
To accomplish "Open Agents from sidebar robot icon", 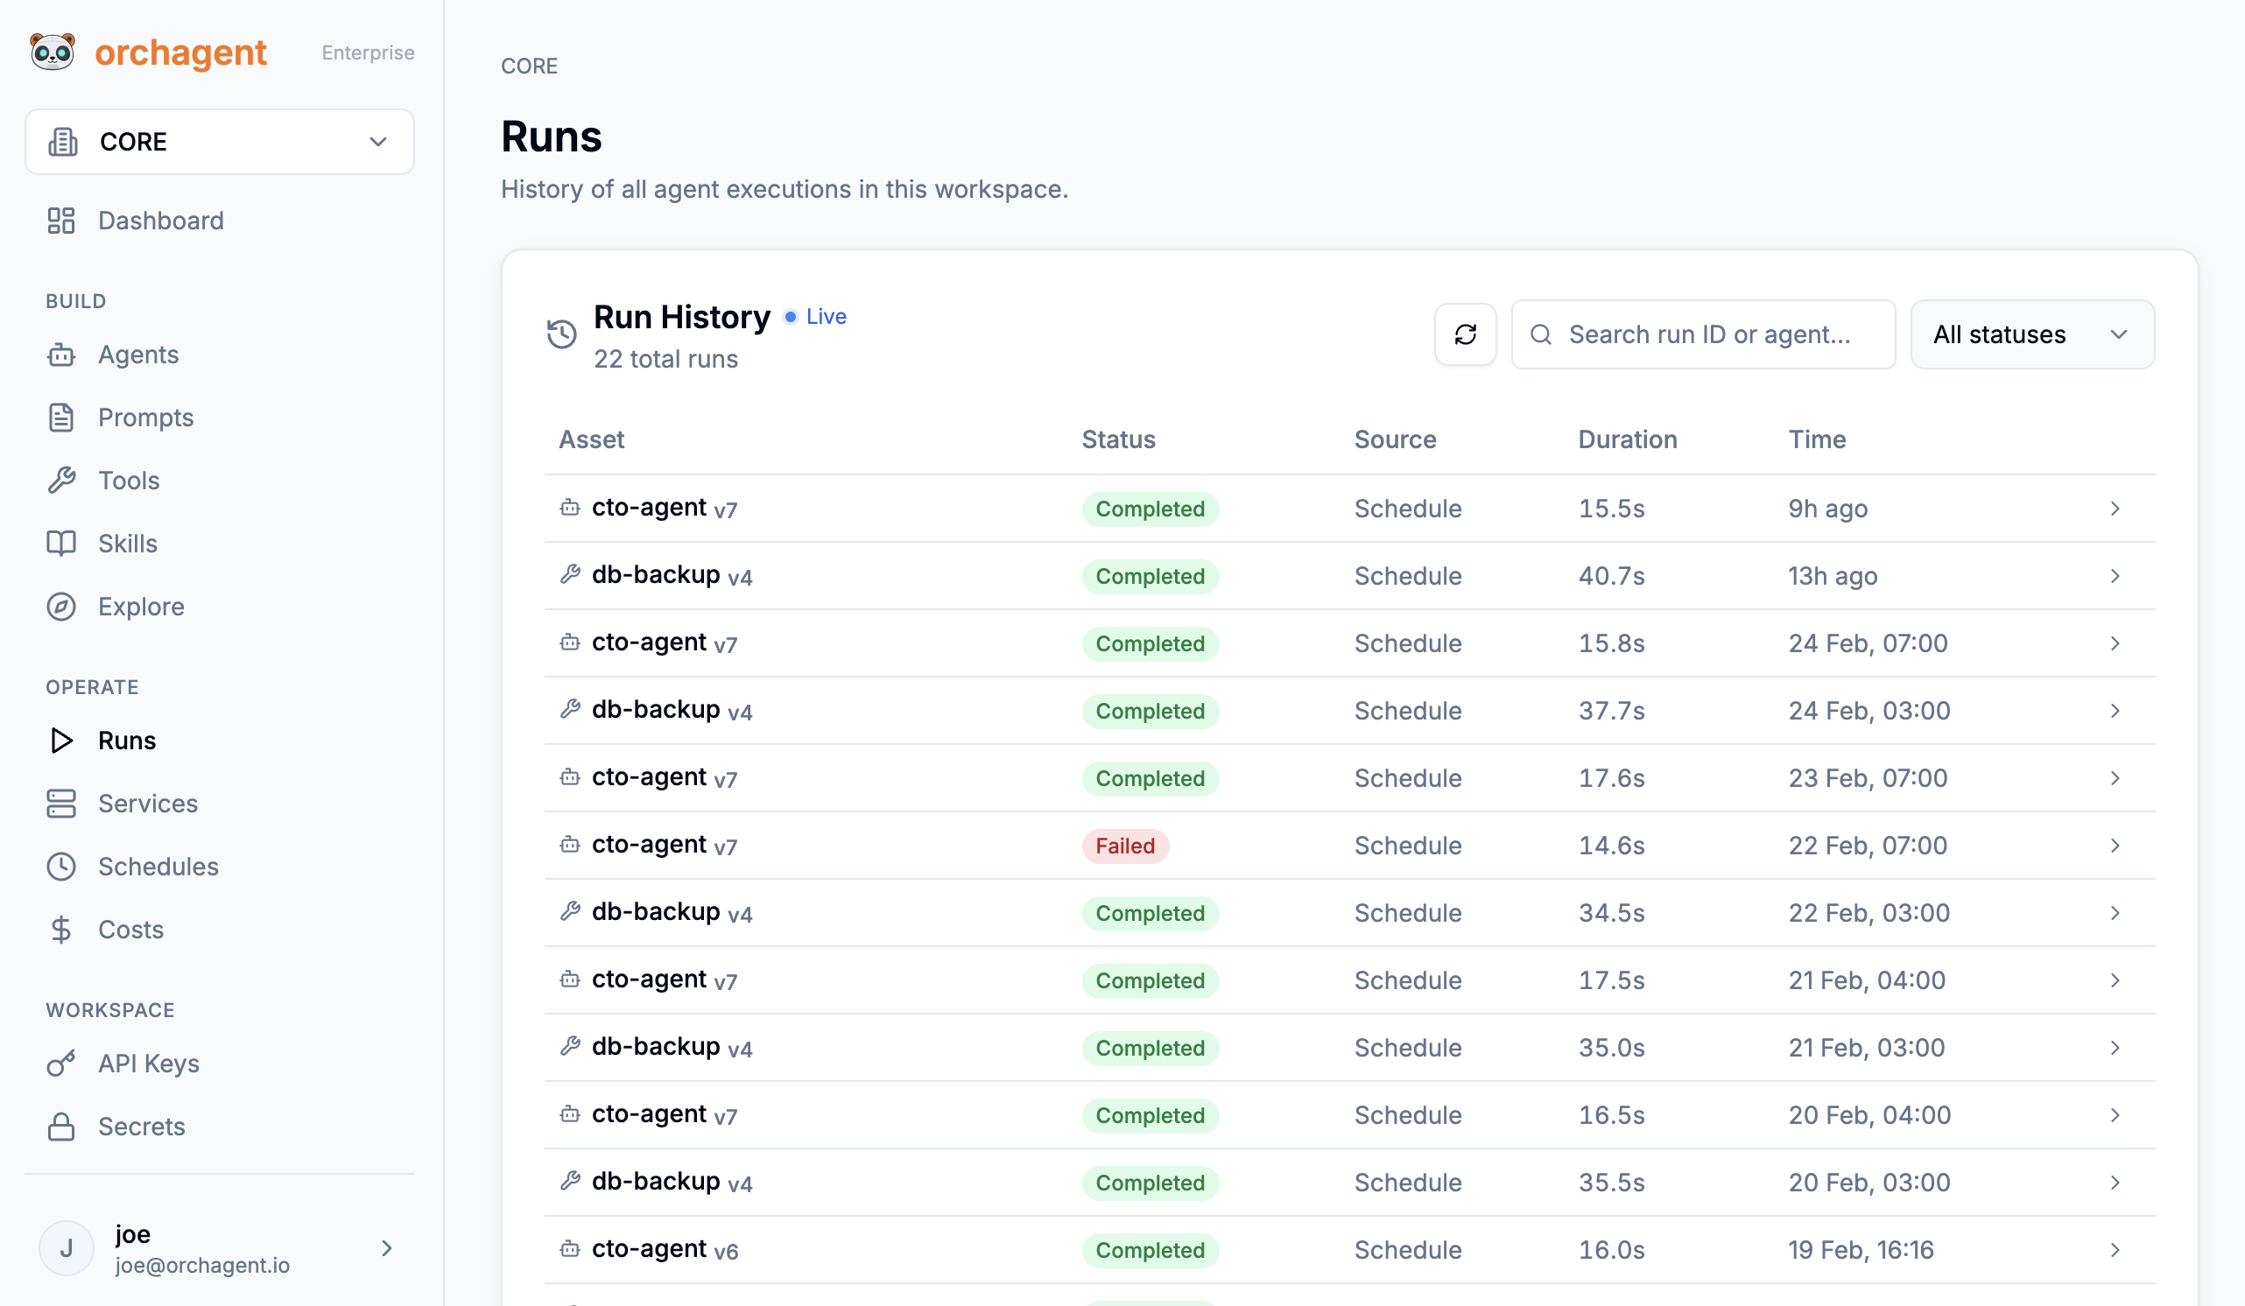I will click(x=60, y=355).
